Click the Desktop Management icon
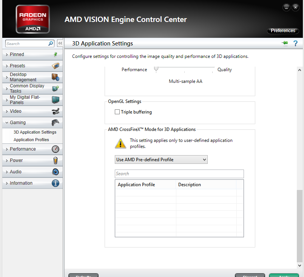 coord(56,77)
